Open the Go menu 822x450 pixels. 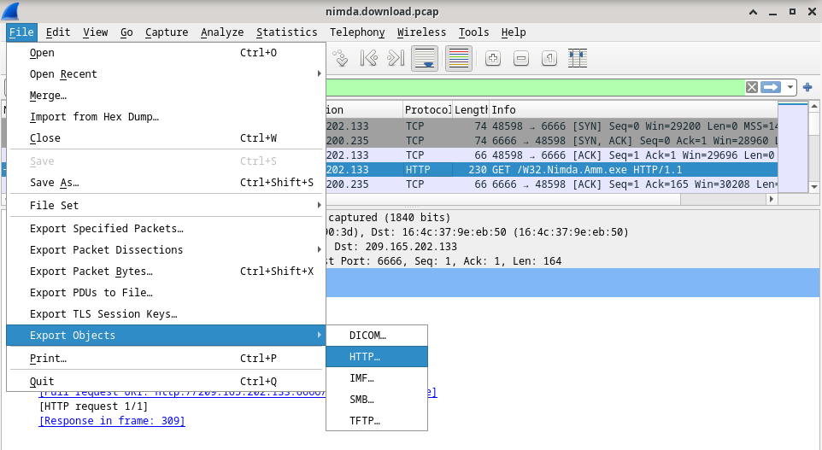[x=126, y=32]
